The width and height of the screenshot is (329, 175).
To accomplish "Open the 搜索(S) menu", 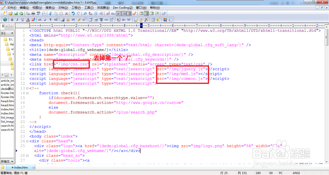I will 50,8.
